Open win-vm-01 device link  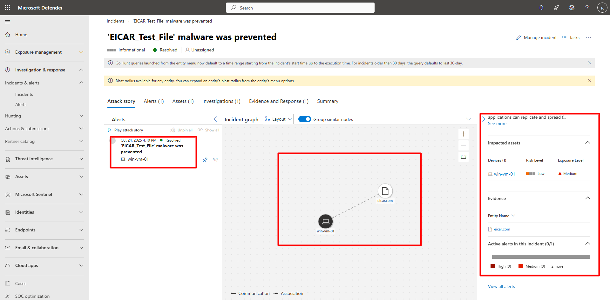tap(505, 174)
